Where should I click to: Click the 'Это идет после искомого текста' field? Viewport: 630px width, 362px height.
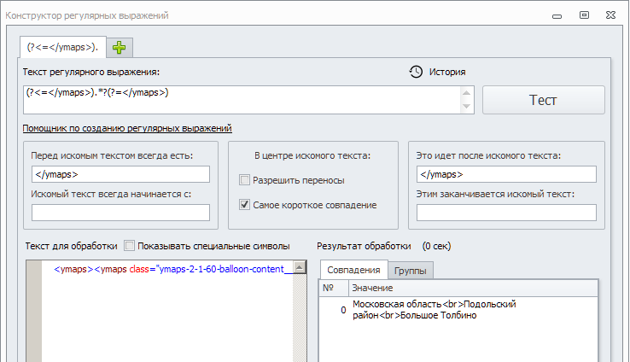point(505,174)
